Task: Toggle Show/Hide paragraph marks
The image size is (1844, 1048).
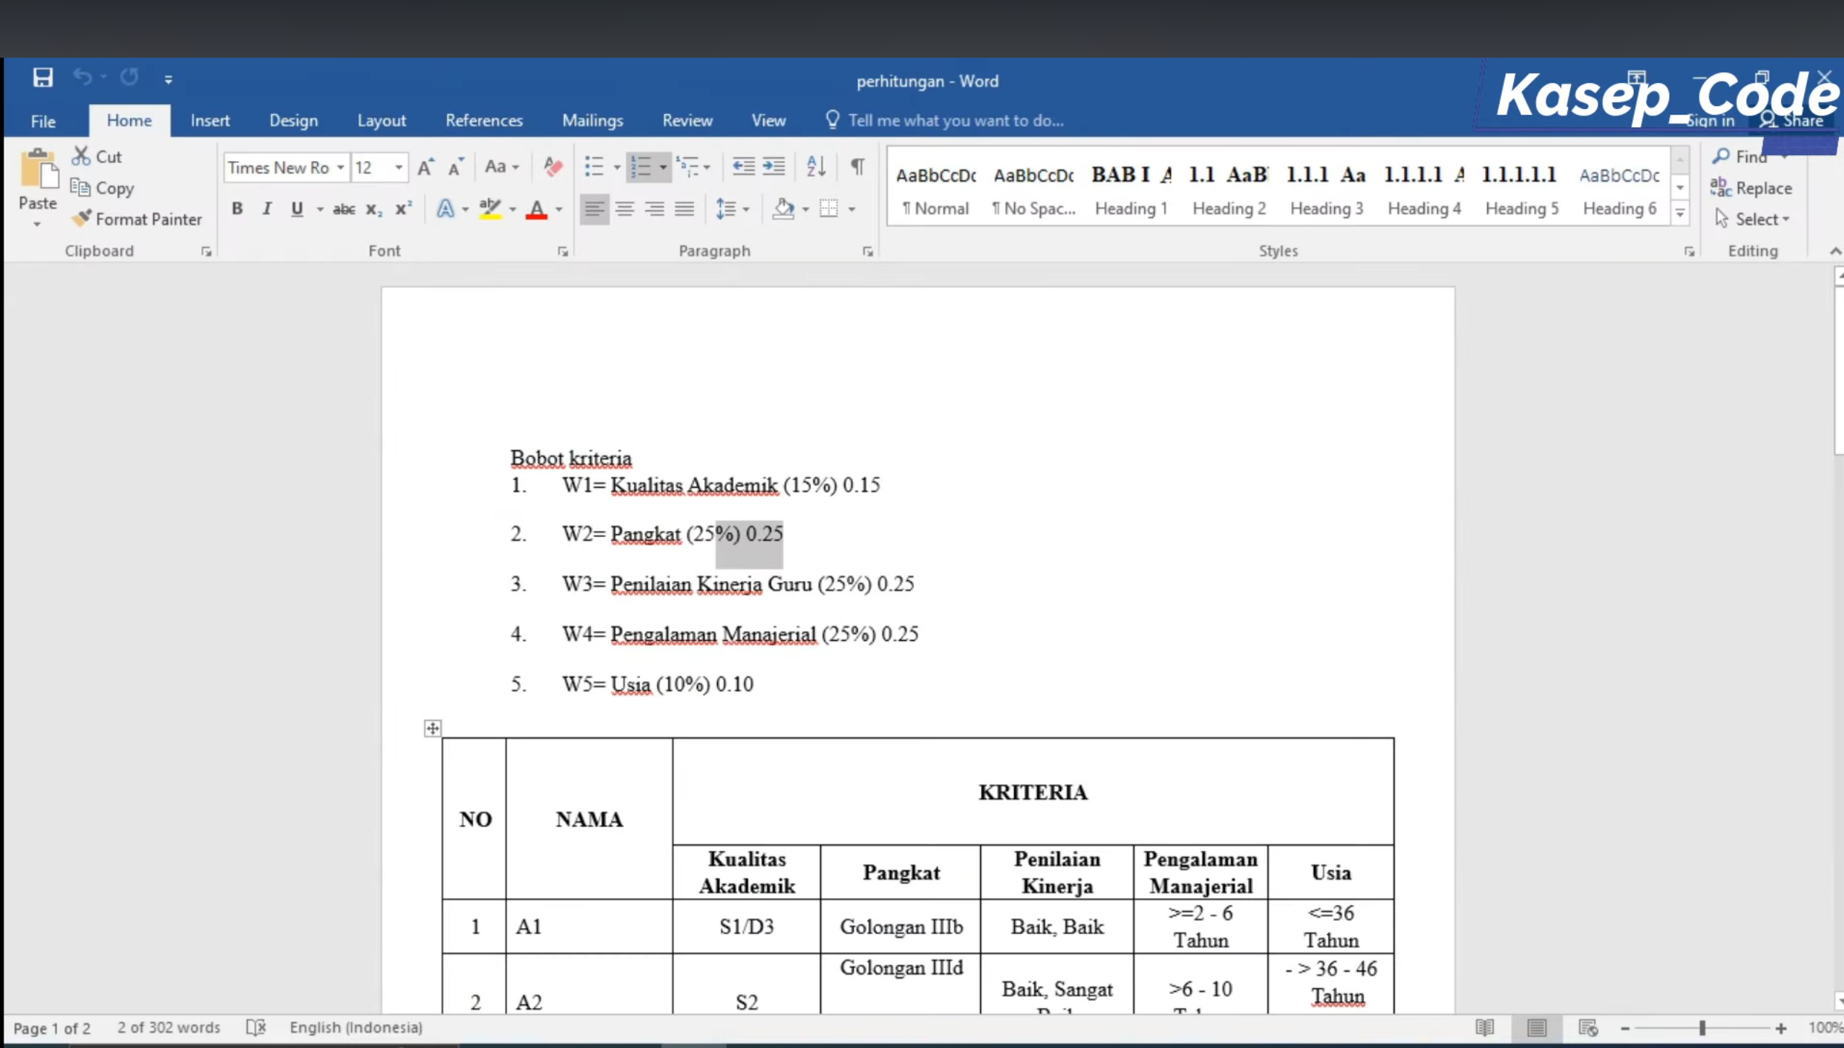Action: point(857,167)
